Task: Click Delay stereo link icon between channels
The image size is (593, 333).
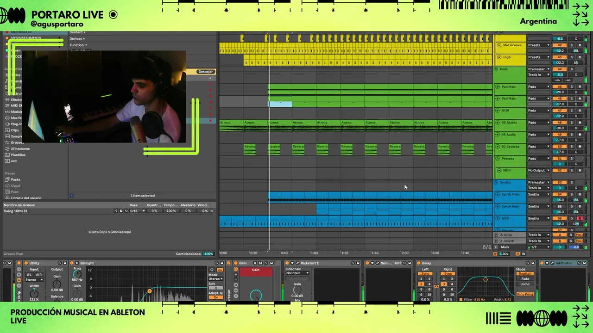Action: (436, 286)
